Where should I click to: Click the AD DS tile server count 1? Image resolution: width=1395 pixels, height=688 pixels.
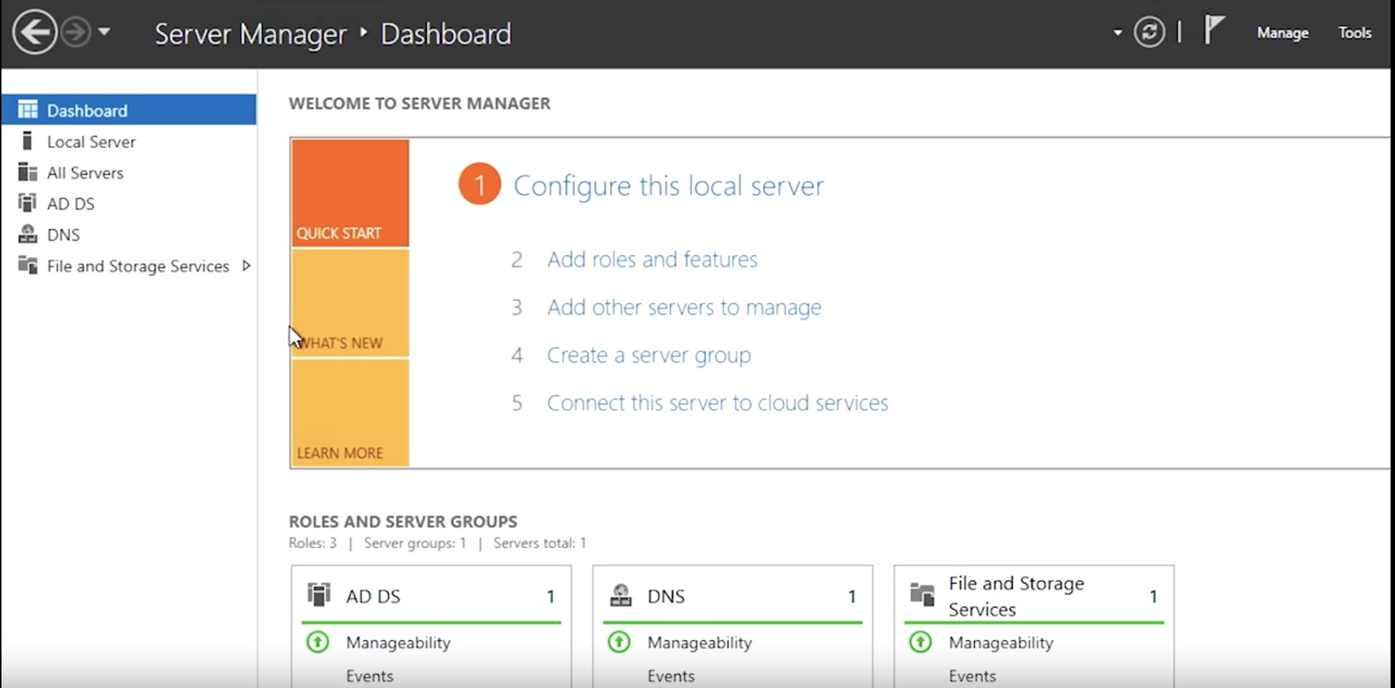tap(551, 597)
